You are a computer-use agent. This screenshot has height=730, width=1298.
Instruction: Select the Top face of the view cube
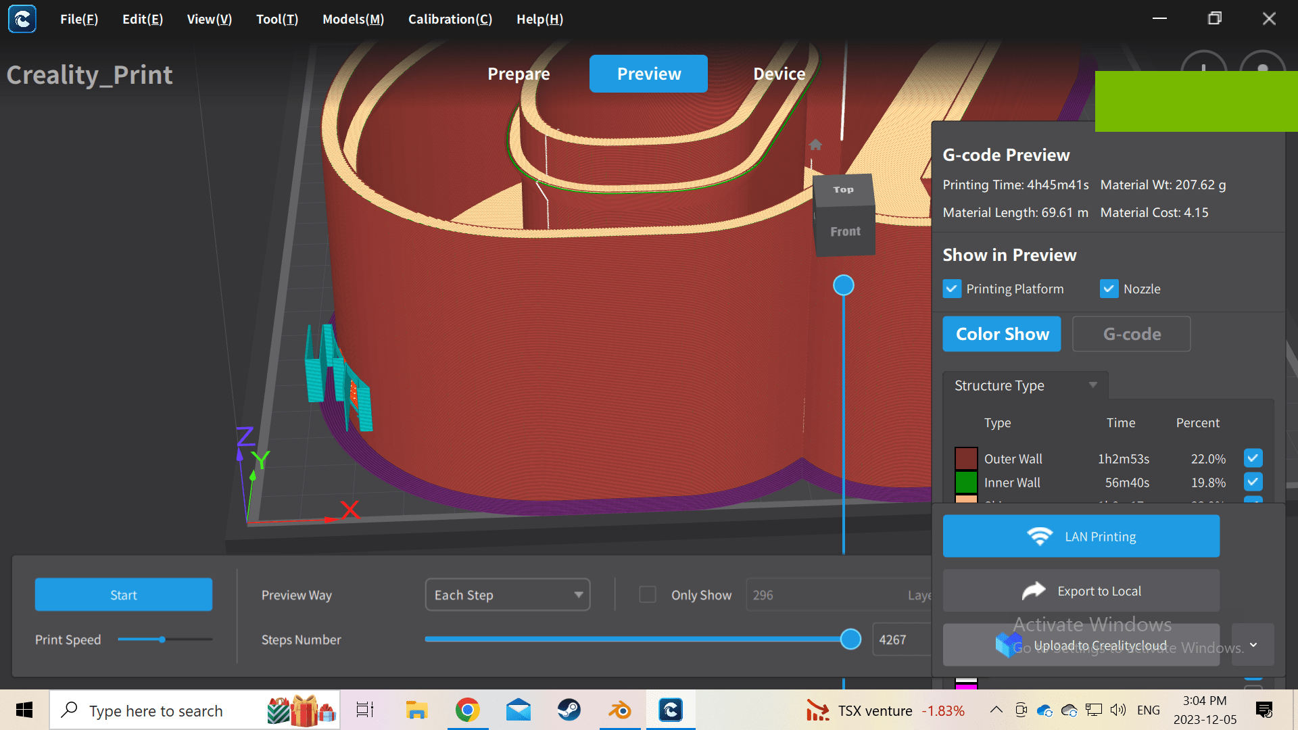click(x=842, y=189)
